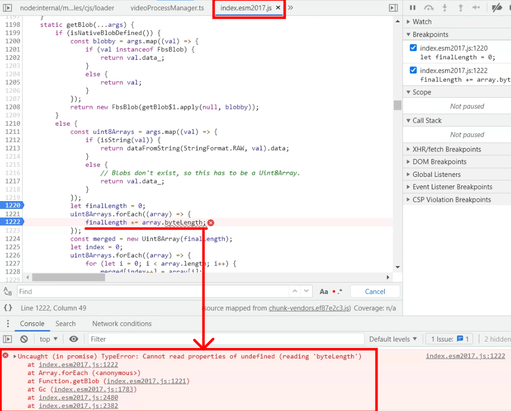The image size is (511, 411).
Task: Open the Network conditions tab
Action: [122, 323]
